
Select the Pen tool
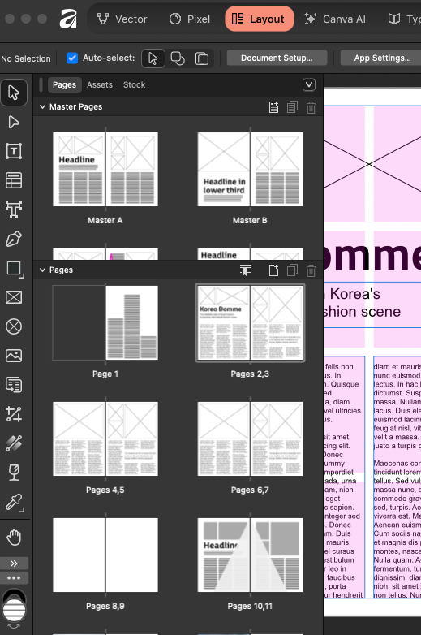pos(14,239)
